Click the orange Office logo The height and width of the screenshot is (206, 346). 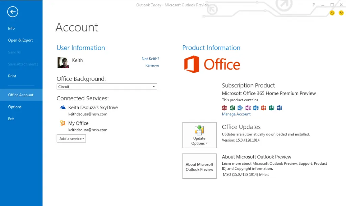(x=212, y=64)
